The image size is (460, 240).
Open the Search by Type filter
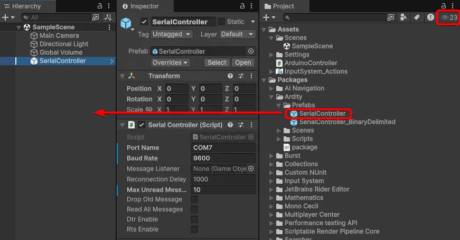[x=403, y=17]
